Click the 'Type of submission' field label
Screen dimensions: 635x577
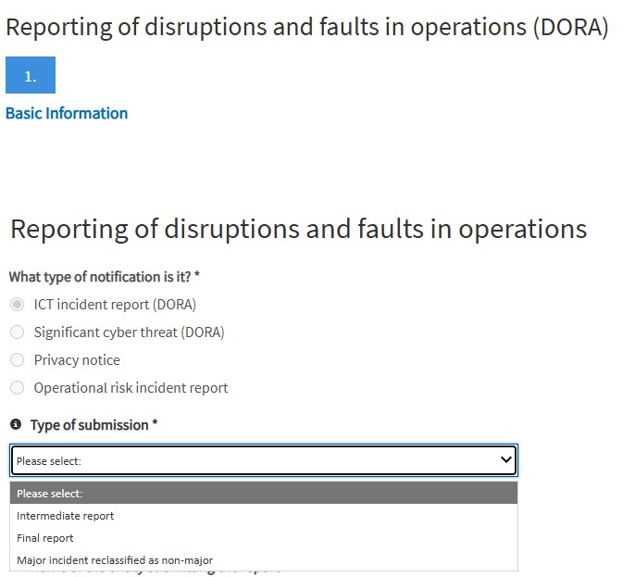[93, 425]
